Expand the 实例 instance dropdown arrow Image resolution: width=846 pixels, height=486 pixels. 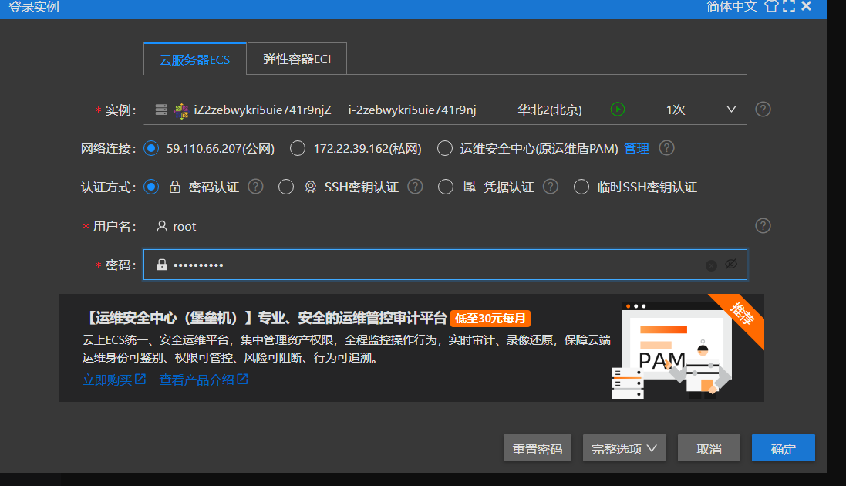click(x=731, y=110)
